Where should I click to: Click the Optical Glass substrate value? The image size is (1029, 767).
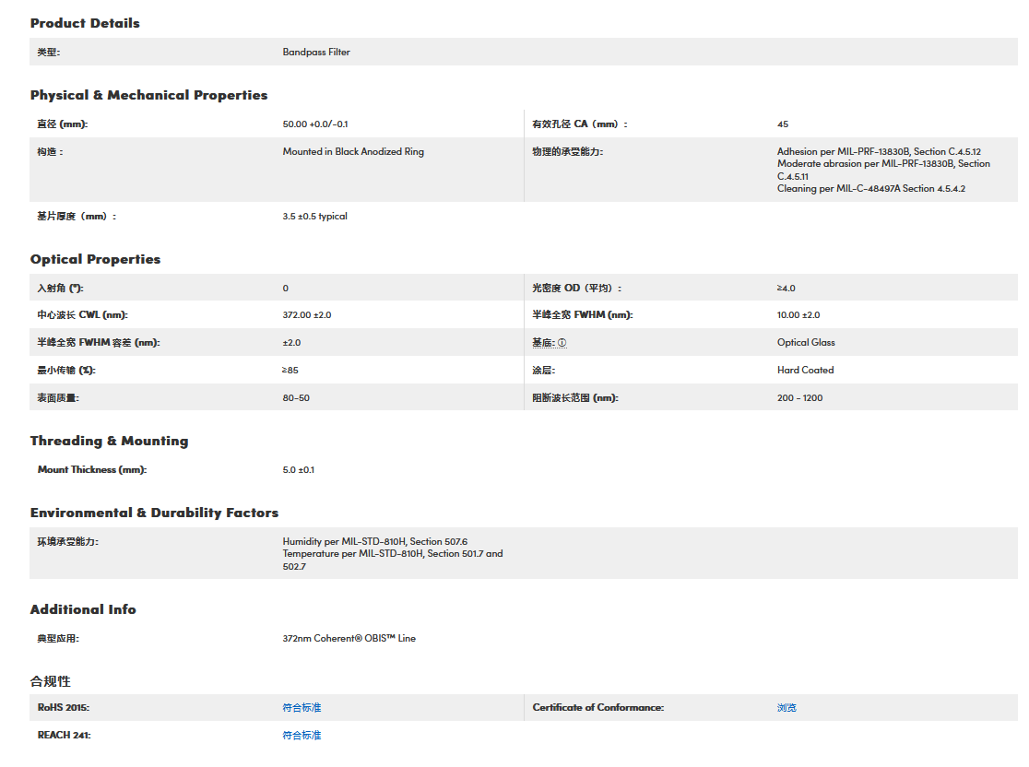pos(806,343)
